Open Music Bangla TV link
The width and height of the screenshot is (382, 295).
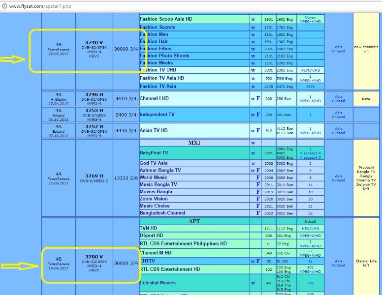[159, 184]
